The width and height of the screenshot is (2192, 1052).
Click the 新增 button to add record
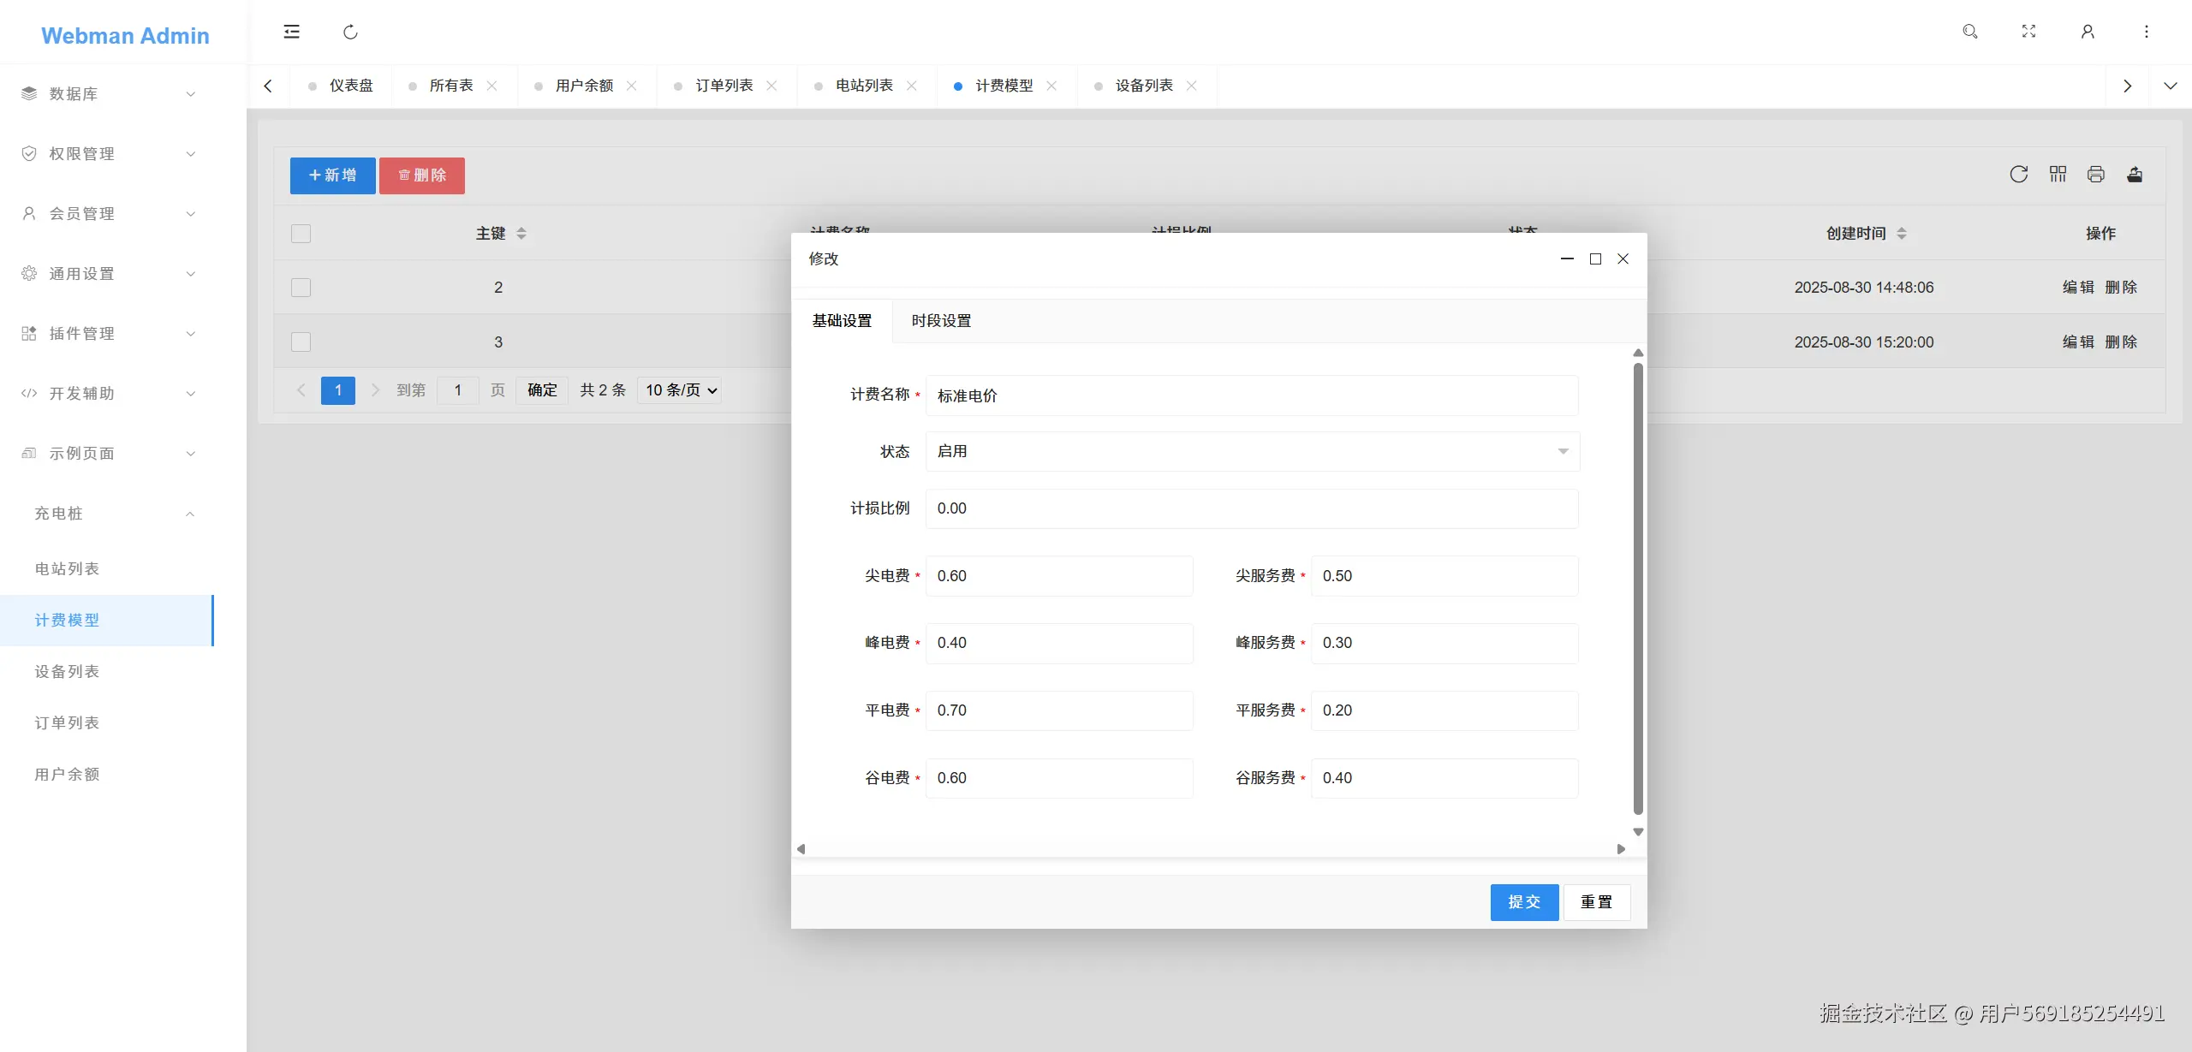tap(331, 175)
